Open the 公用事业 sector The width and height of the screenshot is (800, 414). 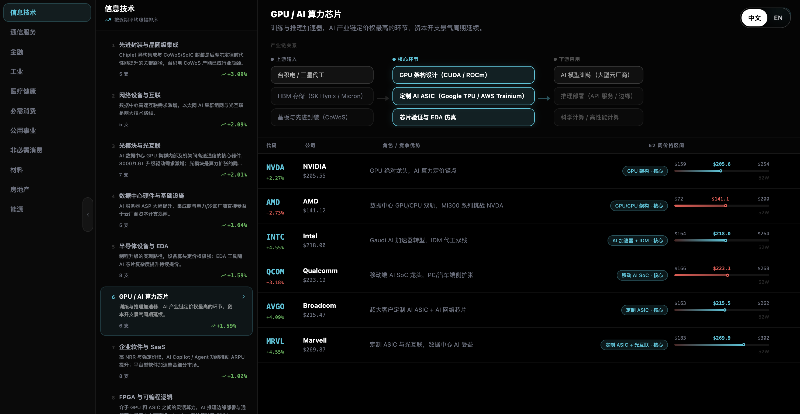pyautogui.click(x=47, y=131)
